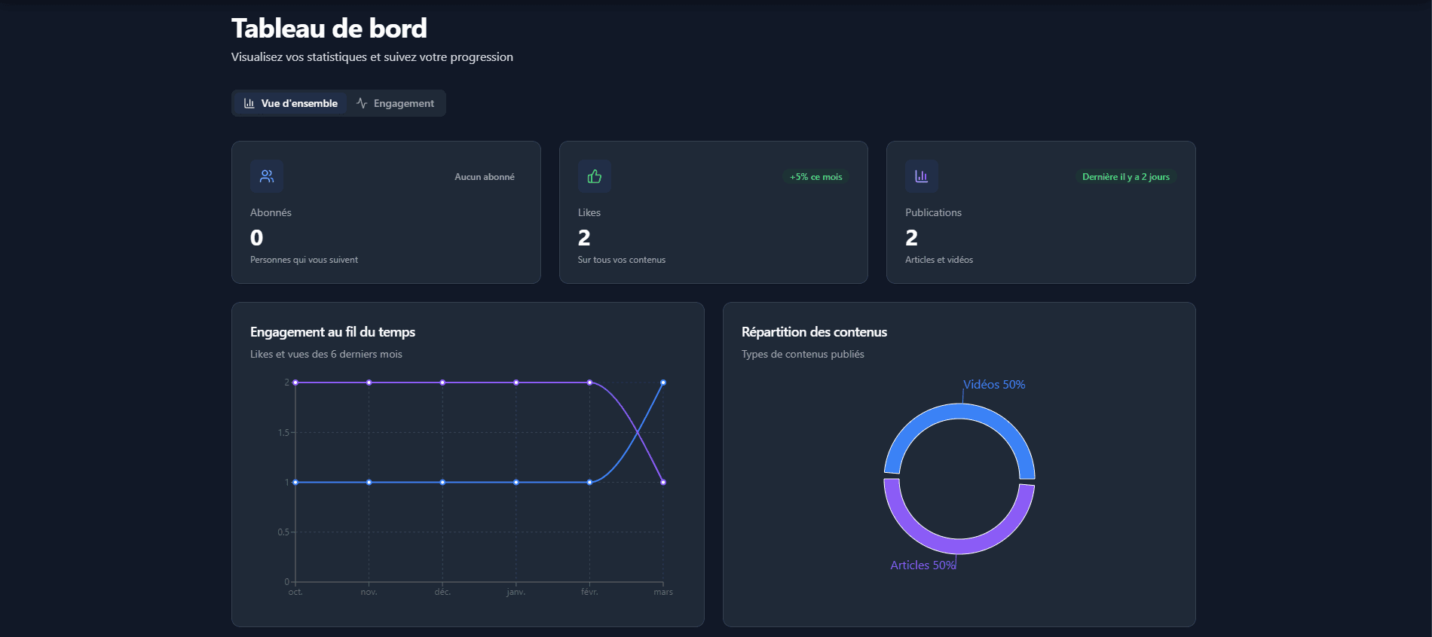Select the blue Vidéos donut segment
The image size is (1432, 637).
959,411
